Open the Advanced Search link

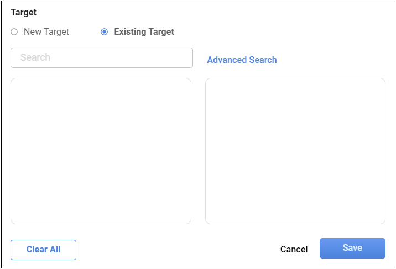click(x=242, y=60)
